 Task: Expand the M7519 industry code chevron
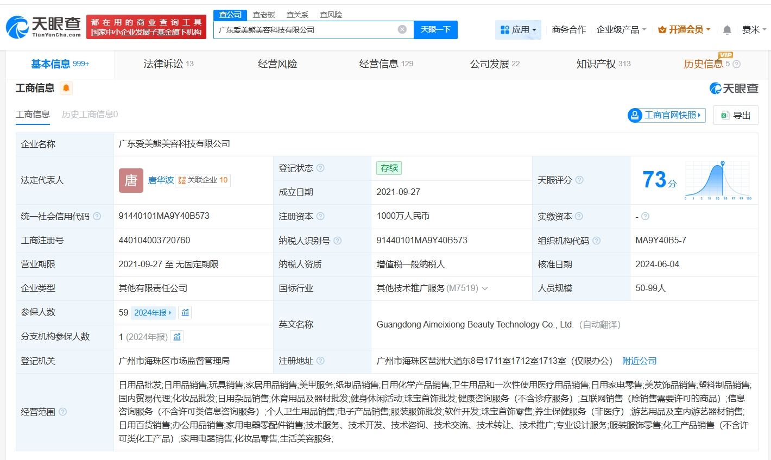pos(485,288)
